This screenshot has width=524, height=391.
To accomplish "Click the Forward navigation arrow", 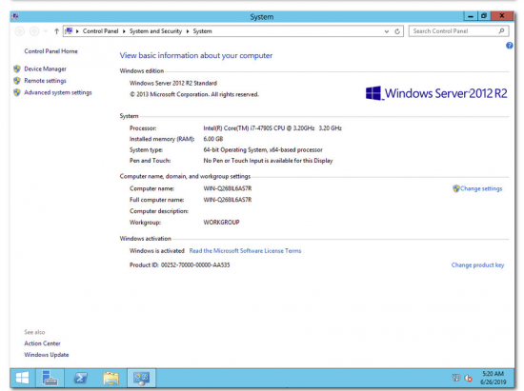I will (34, 31).
